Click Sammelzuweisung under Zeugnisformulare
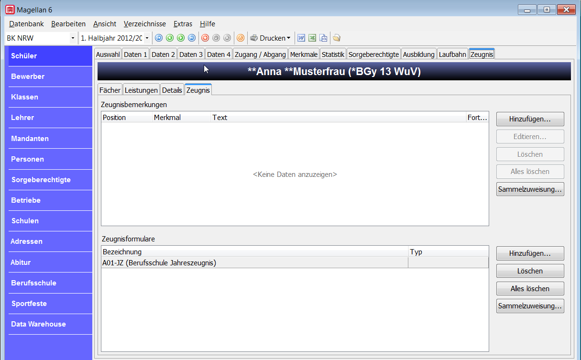The height and width of the screenshot is (360, 581). (x=530, y=306)
